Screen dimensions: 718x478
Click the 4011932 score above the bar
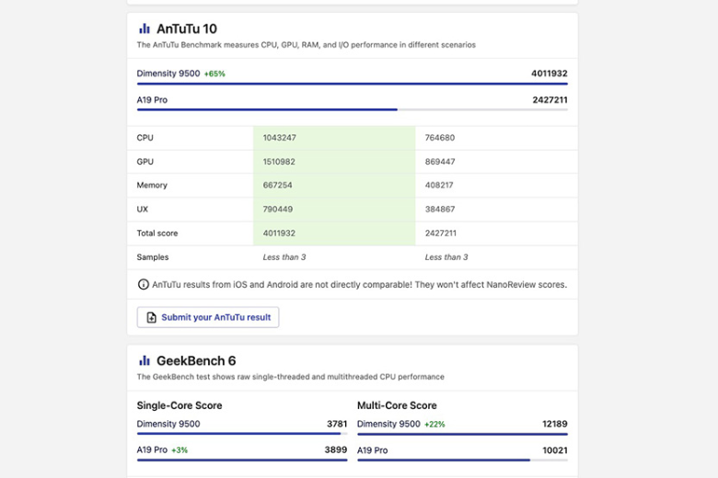pos(549,74)
